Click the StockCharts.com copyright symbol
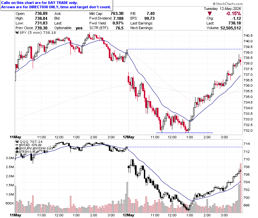 click(x=214, y=4)
